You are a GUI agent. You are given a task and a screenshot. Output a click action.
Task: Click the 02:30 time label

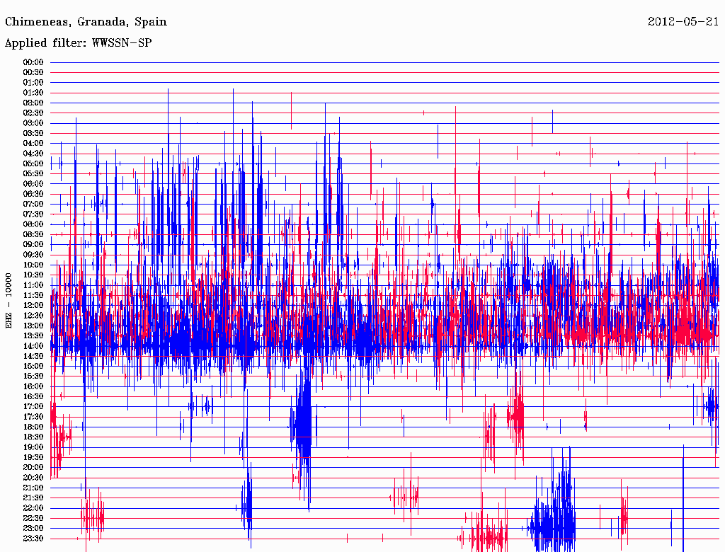(x=33, y=113)
